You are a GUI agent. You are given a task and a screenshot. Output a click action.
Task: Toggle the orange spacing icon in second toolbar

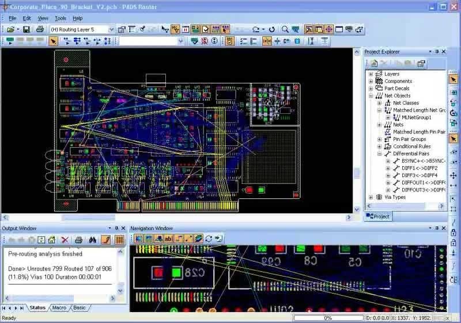point(267,41)
